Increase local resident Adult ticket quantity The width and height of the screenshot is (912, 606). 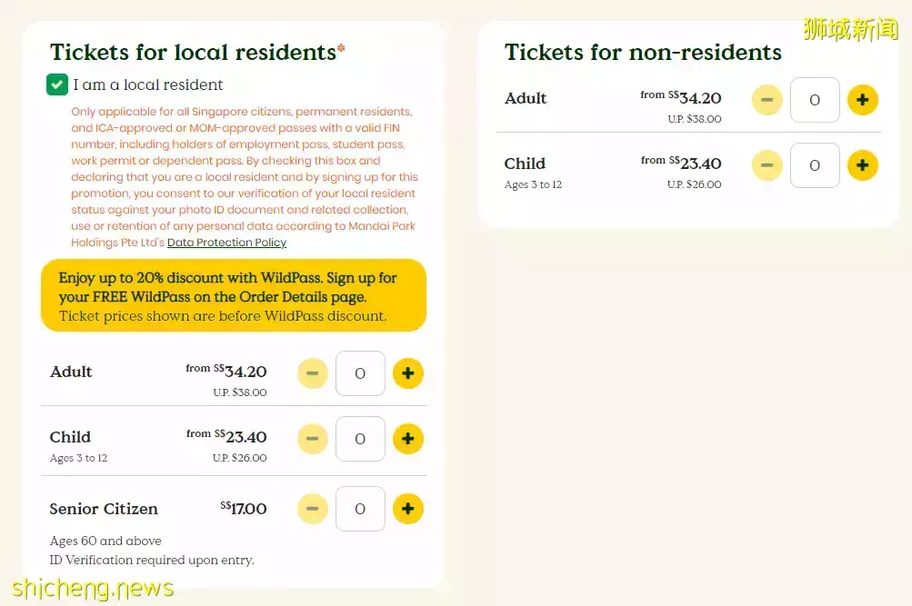tap(407, 373)
